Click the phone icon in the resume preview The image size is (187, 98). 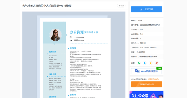[71, 37]
